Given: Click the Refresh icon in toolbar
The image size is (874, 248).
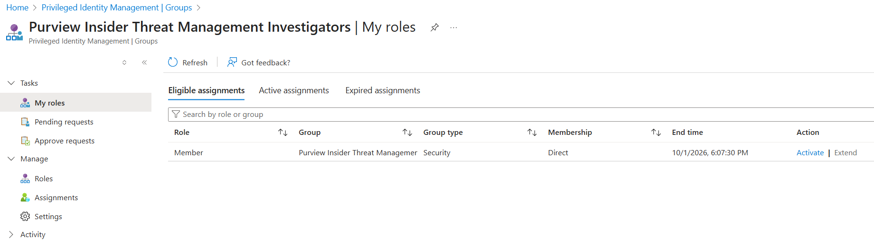Looking at the screenshot, I should (173, 62).
